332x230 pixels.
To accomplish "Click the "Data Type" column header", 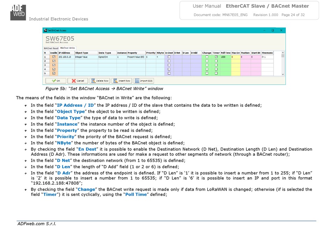I will point(107,53).
